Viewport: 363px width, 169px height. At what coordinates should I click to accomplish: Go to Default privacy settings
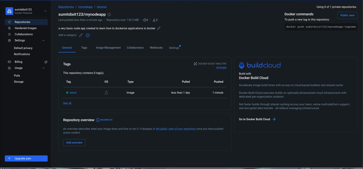tap(23, 48)
